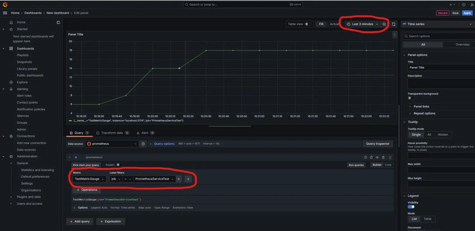The image size is (475, 231).
Task: Open the hamburger navigation menu
Action: tap(5, 13)
